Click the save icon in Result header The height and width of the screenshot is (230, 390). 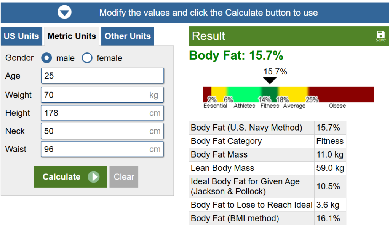(x=380, y=35)
